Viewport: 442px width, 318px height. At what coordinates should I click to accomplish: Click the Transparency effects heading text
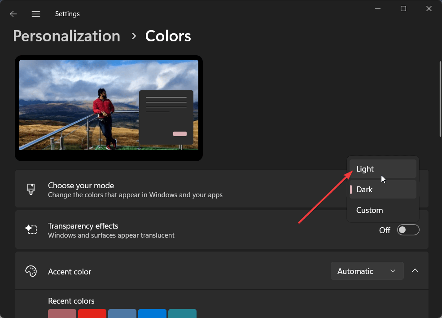coord(83,226)
